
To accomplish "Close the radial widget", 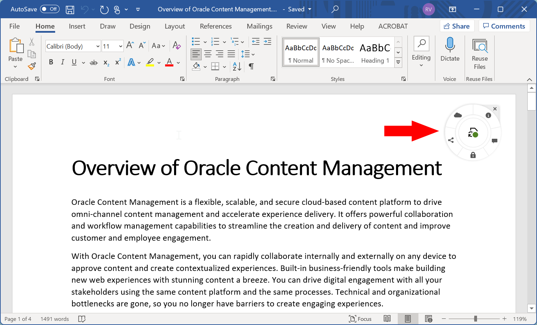I will pyautogui.click(x=495, y=109).
